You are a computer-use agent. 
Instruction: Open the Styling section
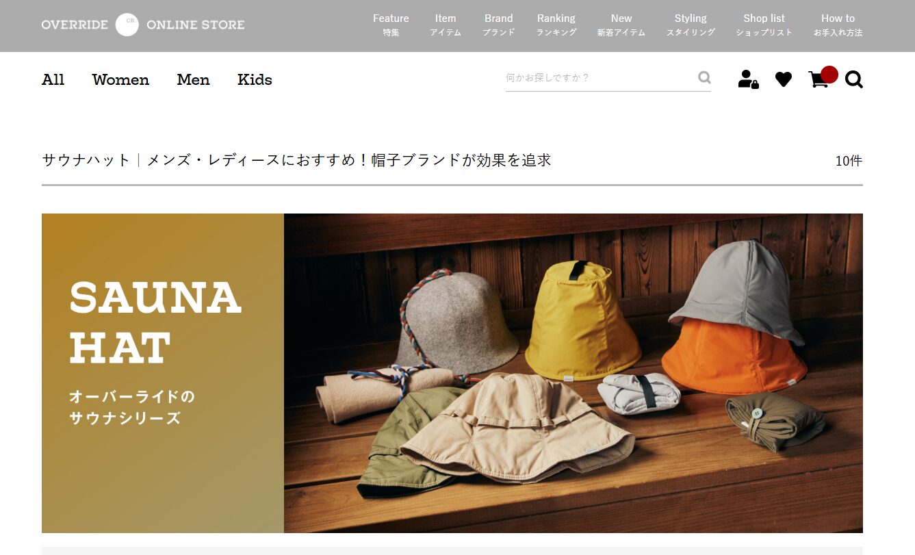point(691,25)
